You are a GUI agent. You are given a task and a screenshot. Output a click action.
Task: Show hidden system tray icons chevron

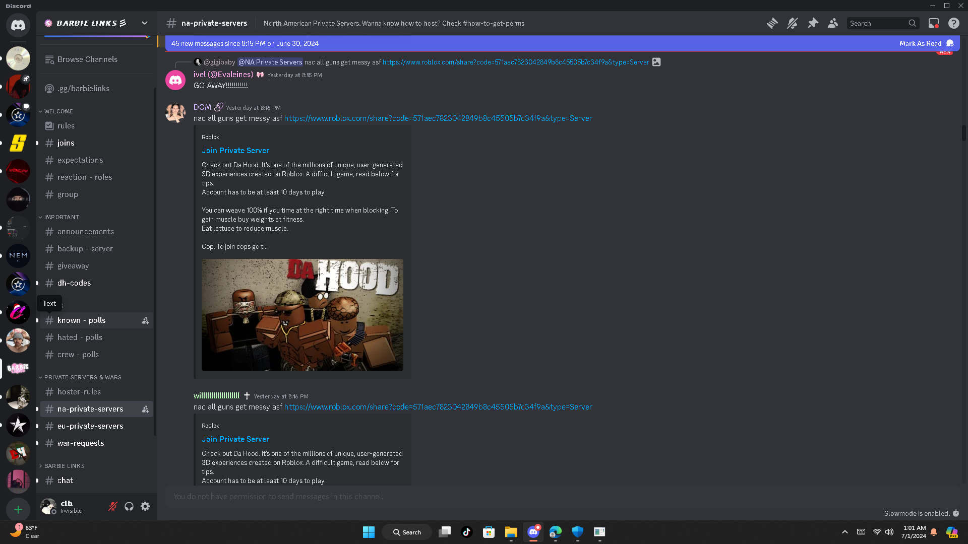(x=845, y=532)
